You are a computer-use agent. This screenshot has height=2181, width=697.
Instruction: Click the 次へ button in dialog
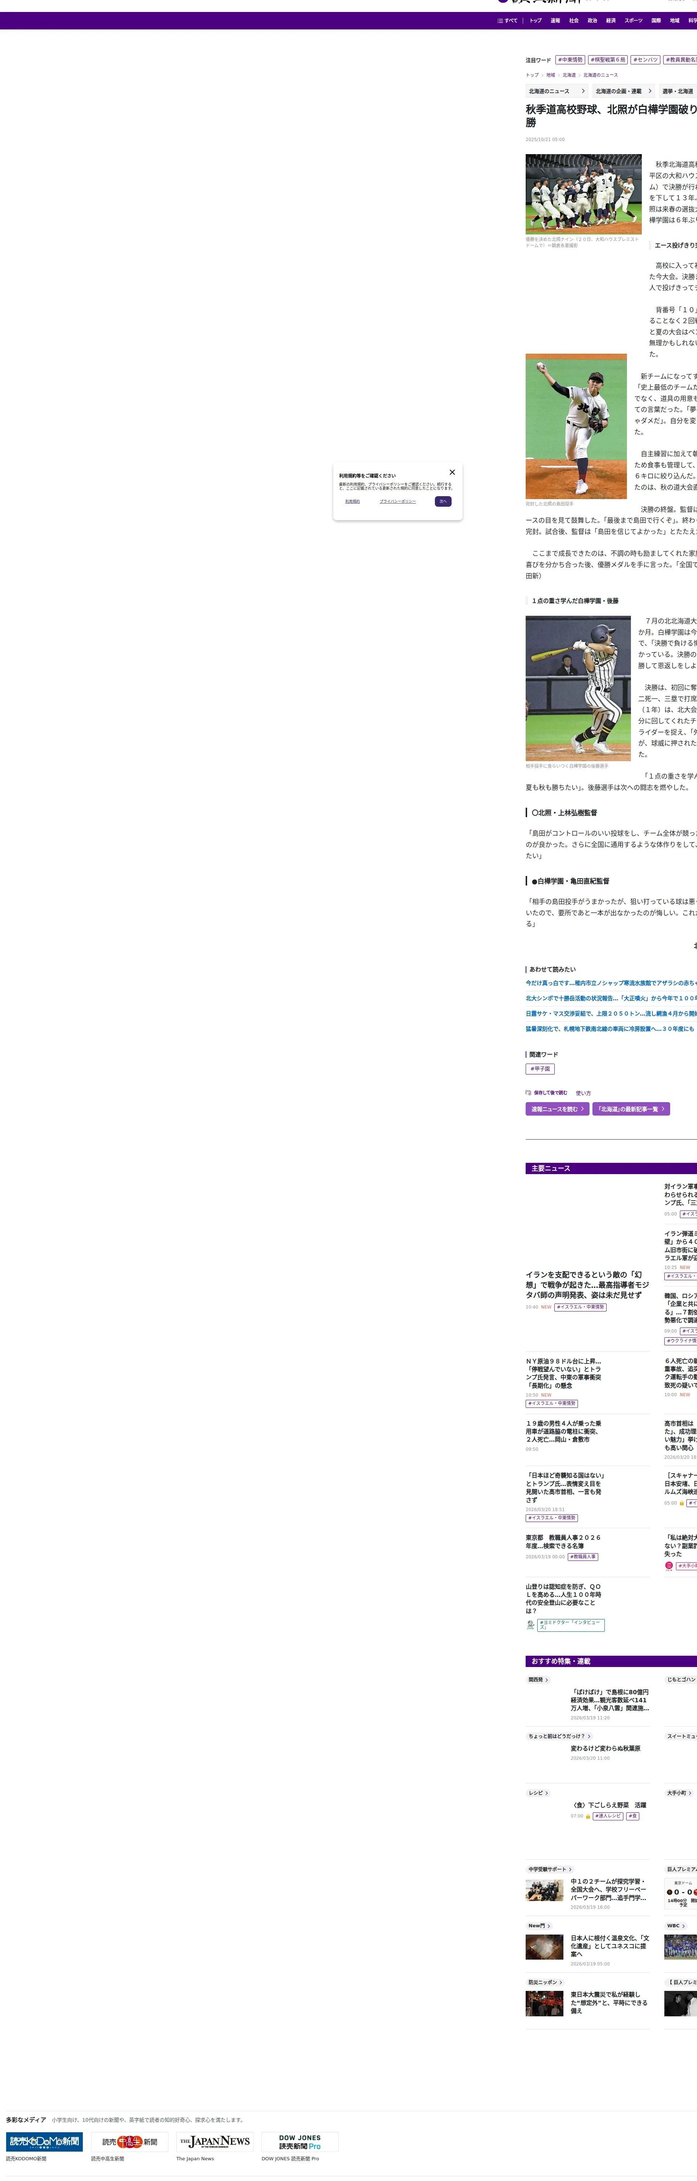click(443, 501)
